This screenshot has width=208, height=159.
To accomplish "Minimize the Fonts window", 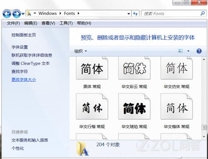I will pyautogui.click(x=178, y=2).
